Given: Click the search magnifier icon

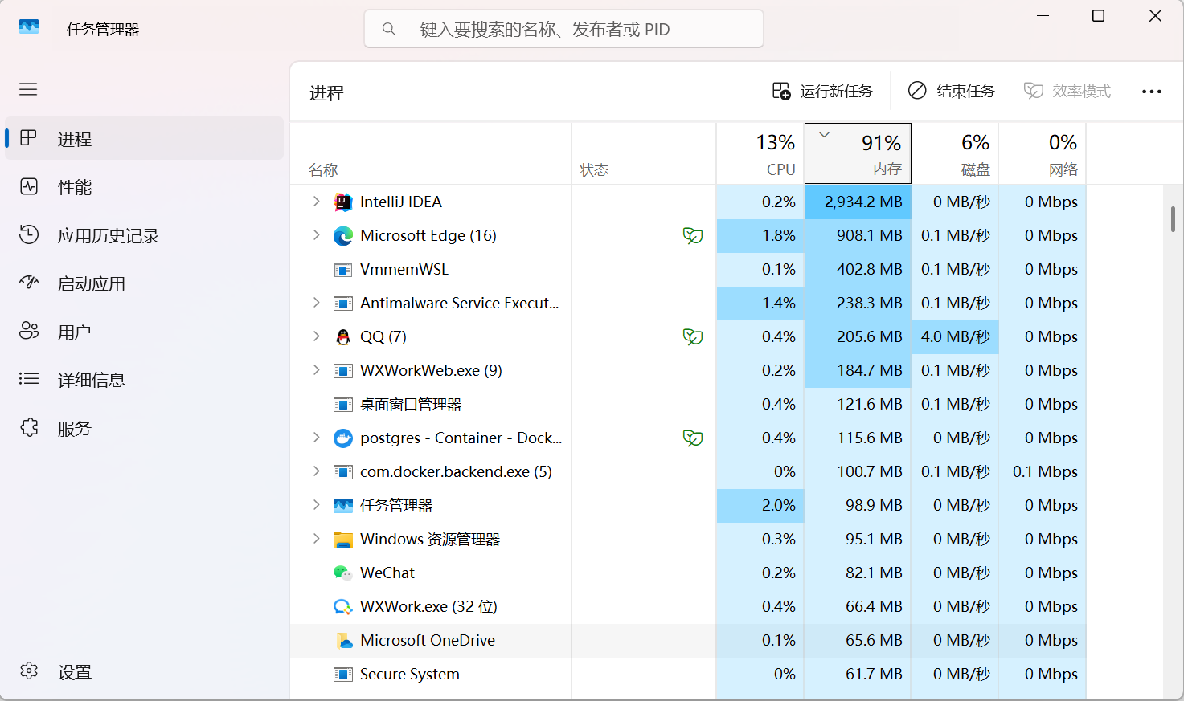Looking at the screenshot, I should coord(389,29).
